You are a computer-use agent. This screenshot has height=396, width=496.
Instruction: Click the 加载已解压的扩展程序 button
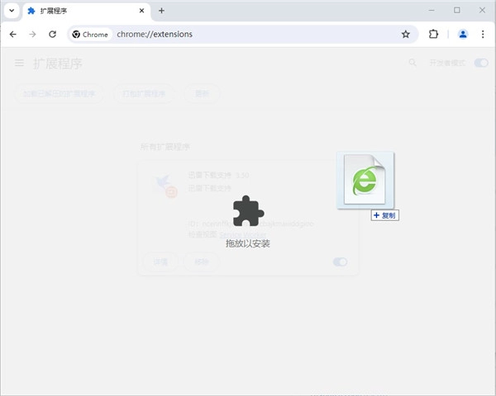click(60, 93)
